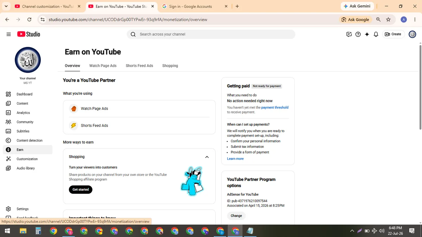This screenshot has width=422, height=237.
Task: Click the Shorts Feed Ads lightning icon
Action: [73, 125]
